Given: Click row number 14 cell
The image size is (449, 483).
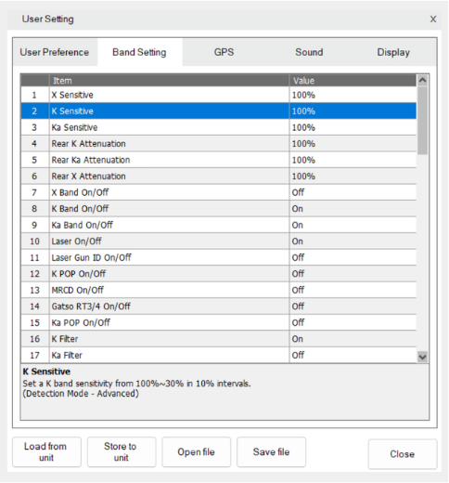Looking at the screenshot, I should [35, 306].
